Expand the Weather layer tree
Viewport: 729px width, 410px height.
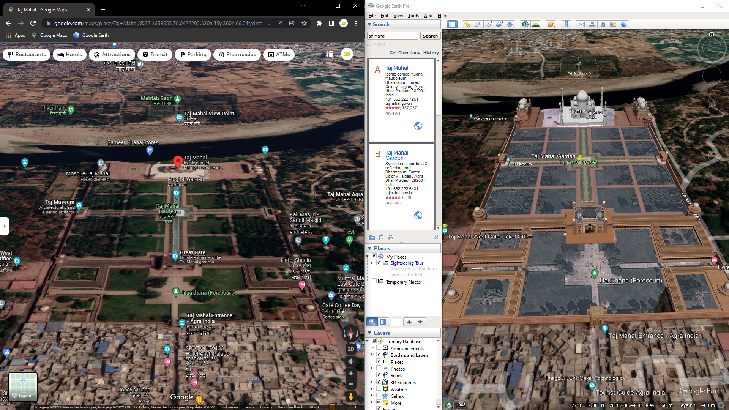371,389
